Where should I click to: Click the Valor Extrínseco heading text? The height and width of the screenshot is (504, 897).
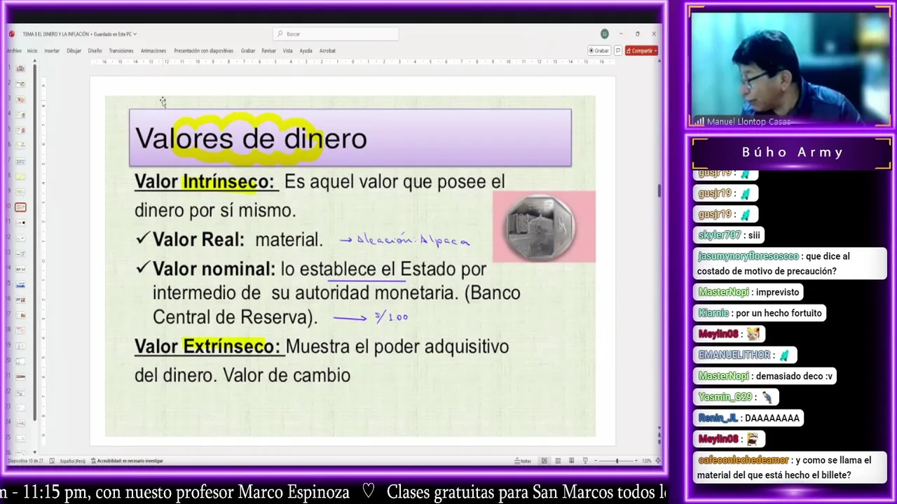tap(207, 346)
